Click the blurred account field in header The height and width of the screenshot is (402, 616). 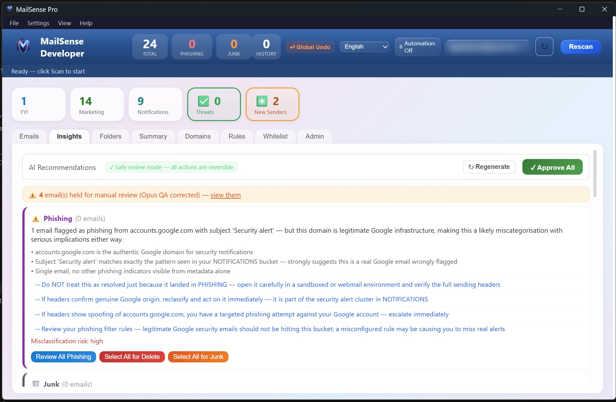coord(487,47)
